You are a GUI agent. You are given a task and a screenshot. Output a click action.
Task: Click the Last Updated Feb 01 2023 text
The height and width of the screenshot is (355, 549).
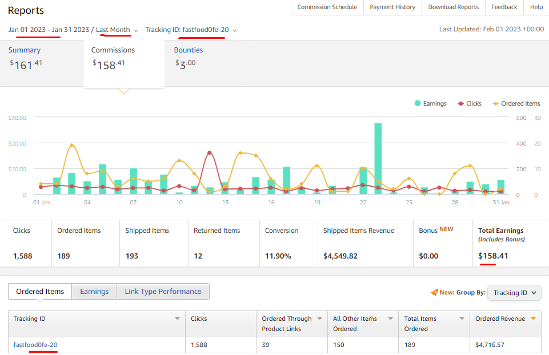point(491,29)
